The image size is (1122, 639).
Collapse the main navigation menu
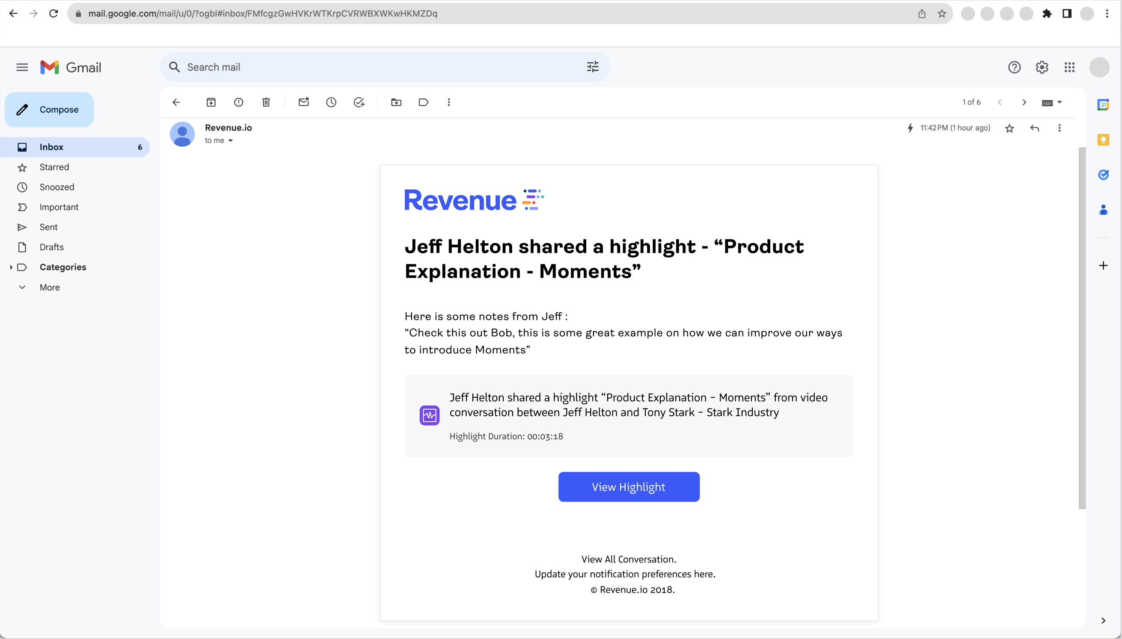click(21, 67)
